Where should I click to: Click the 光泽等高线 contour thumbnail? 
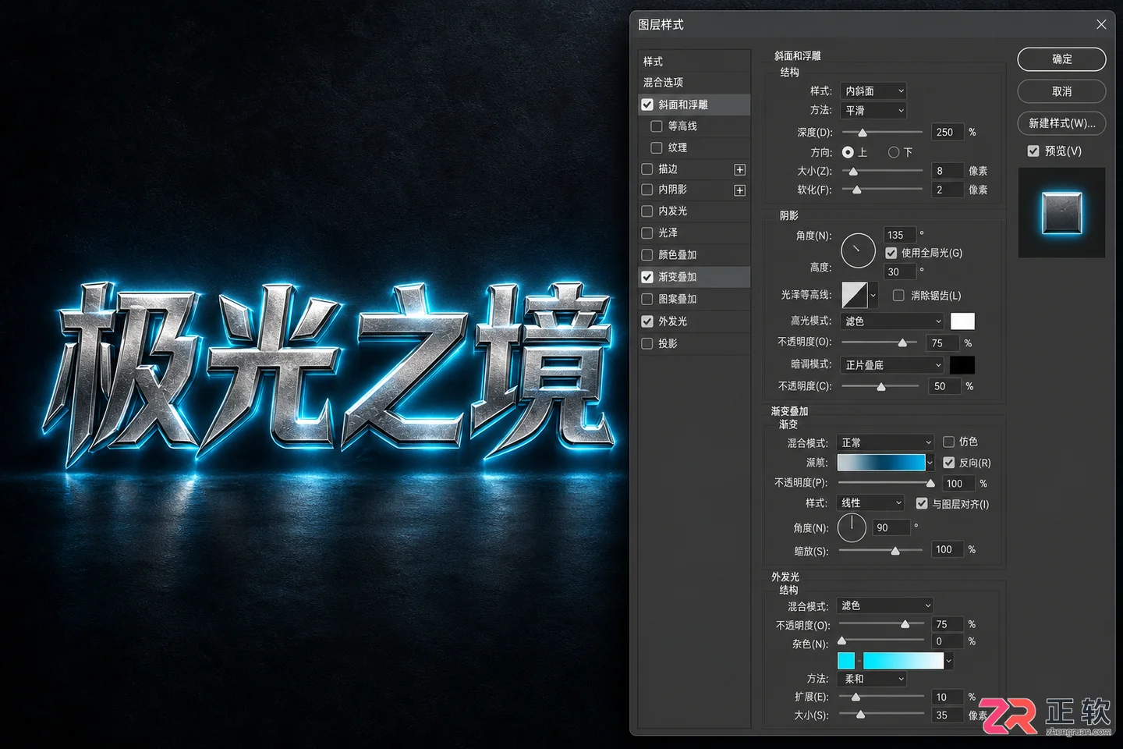[855, 295]
